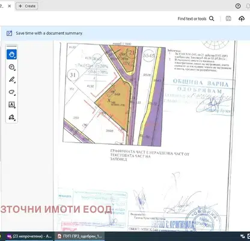Grab the quick toolbar handle bar

pyautogui.click(x=11, y=46)
